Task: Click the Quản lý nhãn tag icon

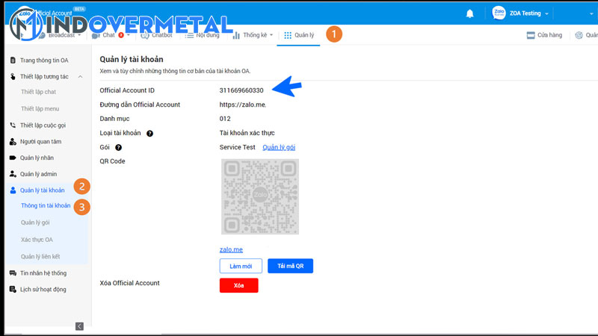Action: point(13,158)
